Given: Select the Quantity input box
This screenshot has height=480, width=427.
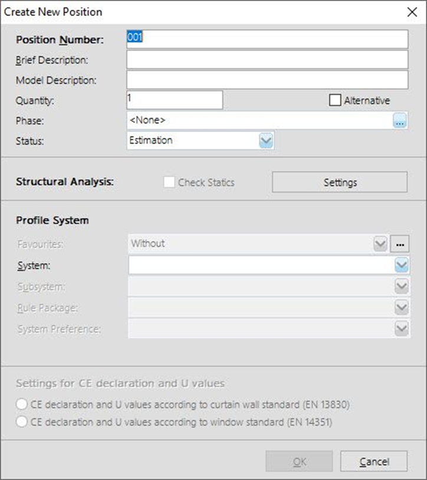Looking at the screenshot, I should 175,100.
